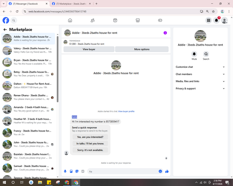Expand Customize chat section
This screenshot has height=186, width=233.
click(x=200, y=67)
